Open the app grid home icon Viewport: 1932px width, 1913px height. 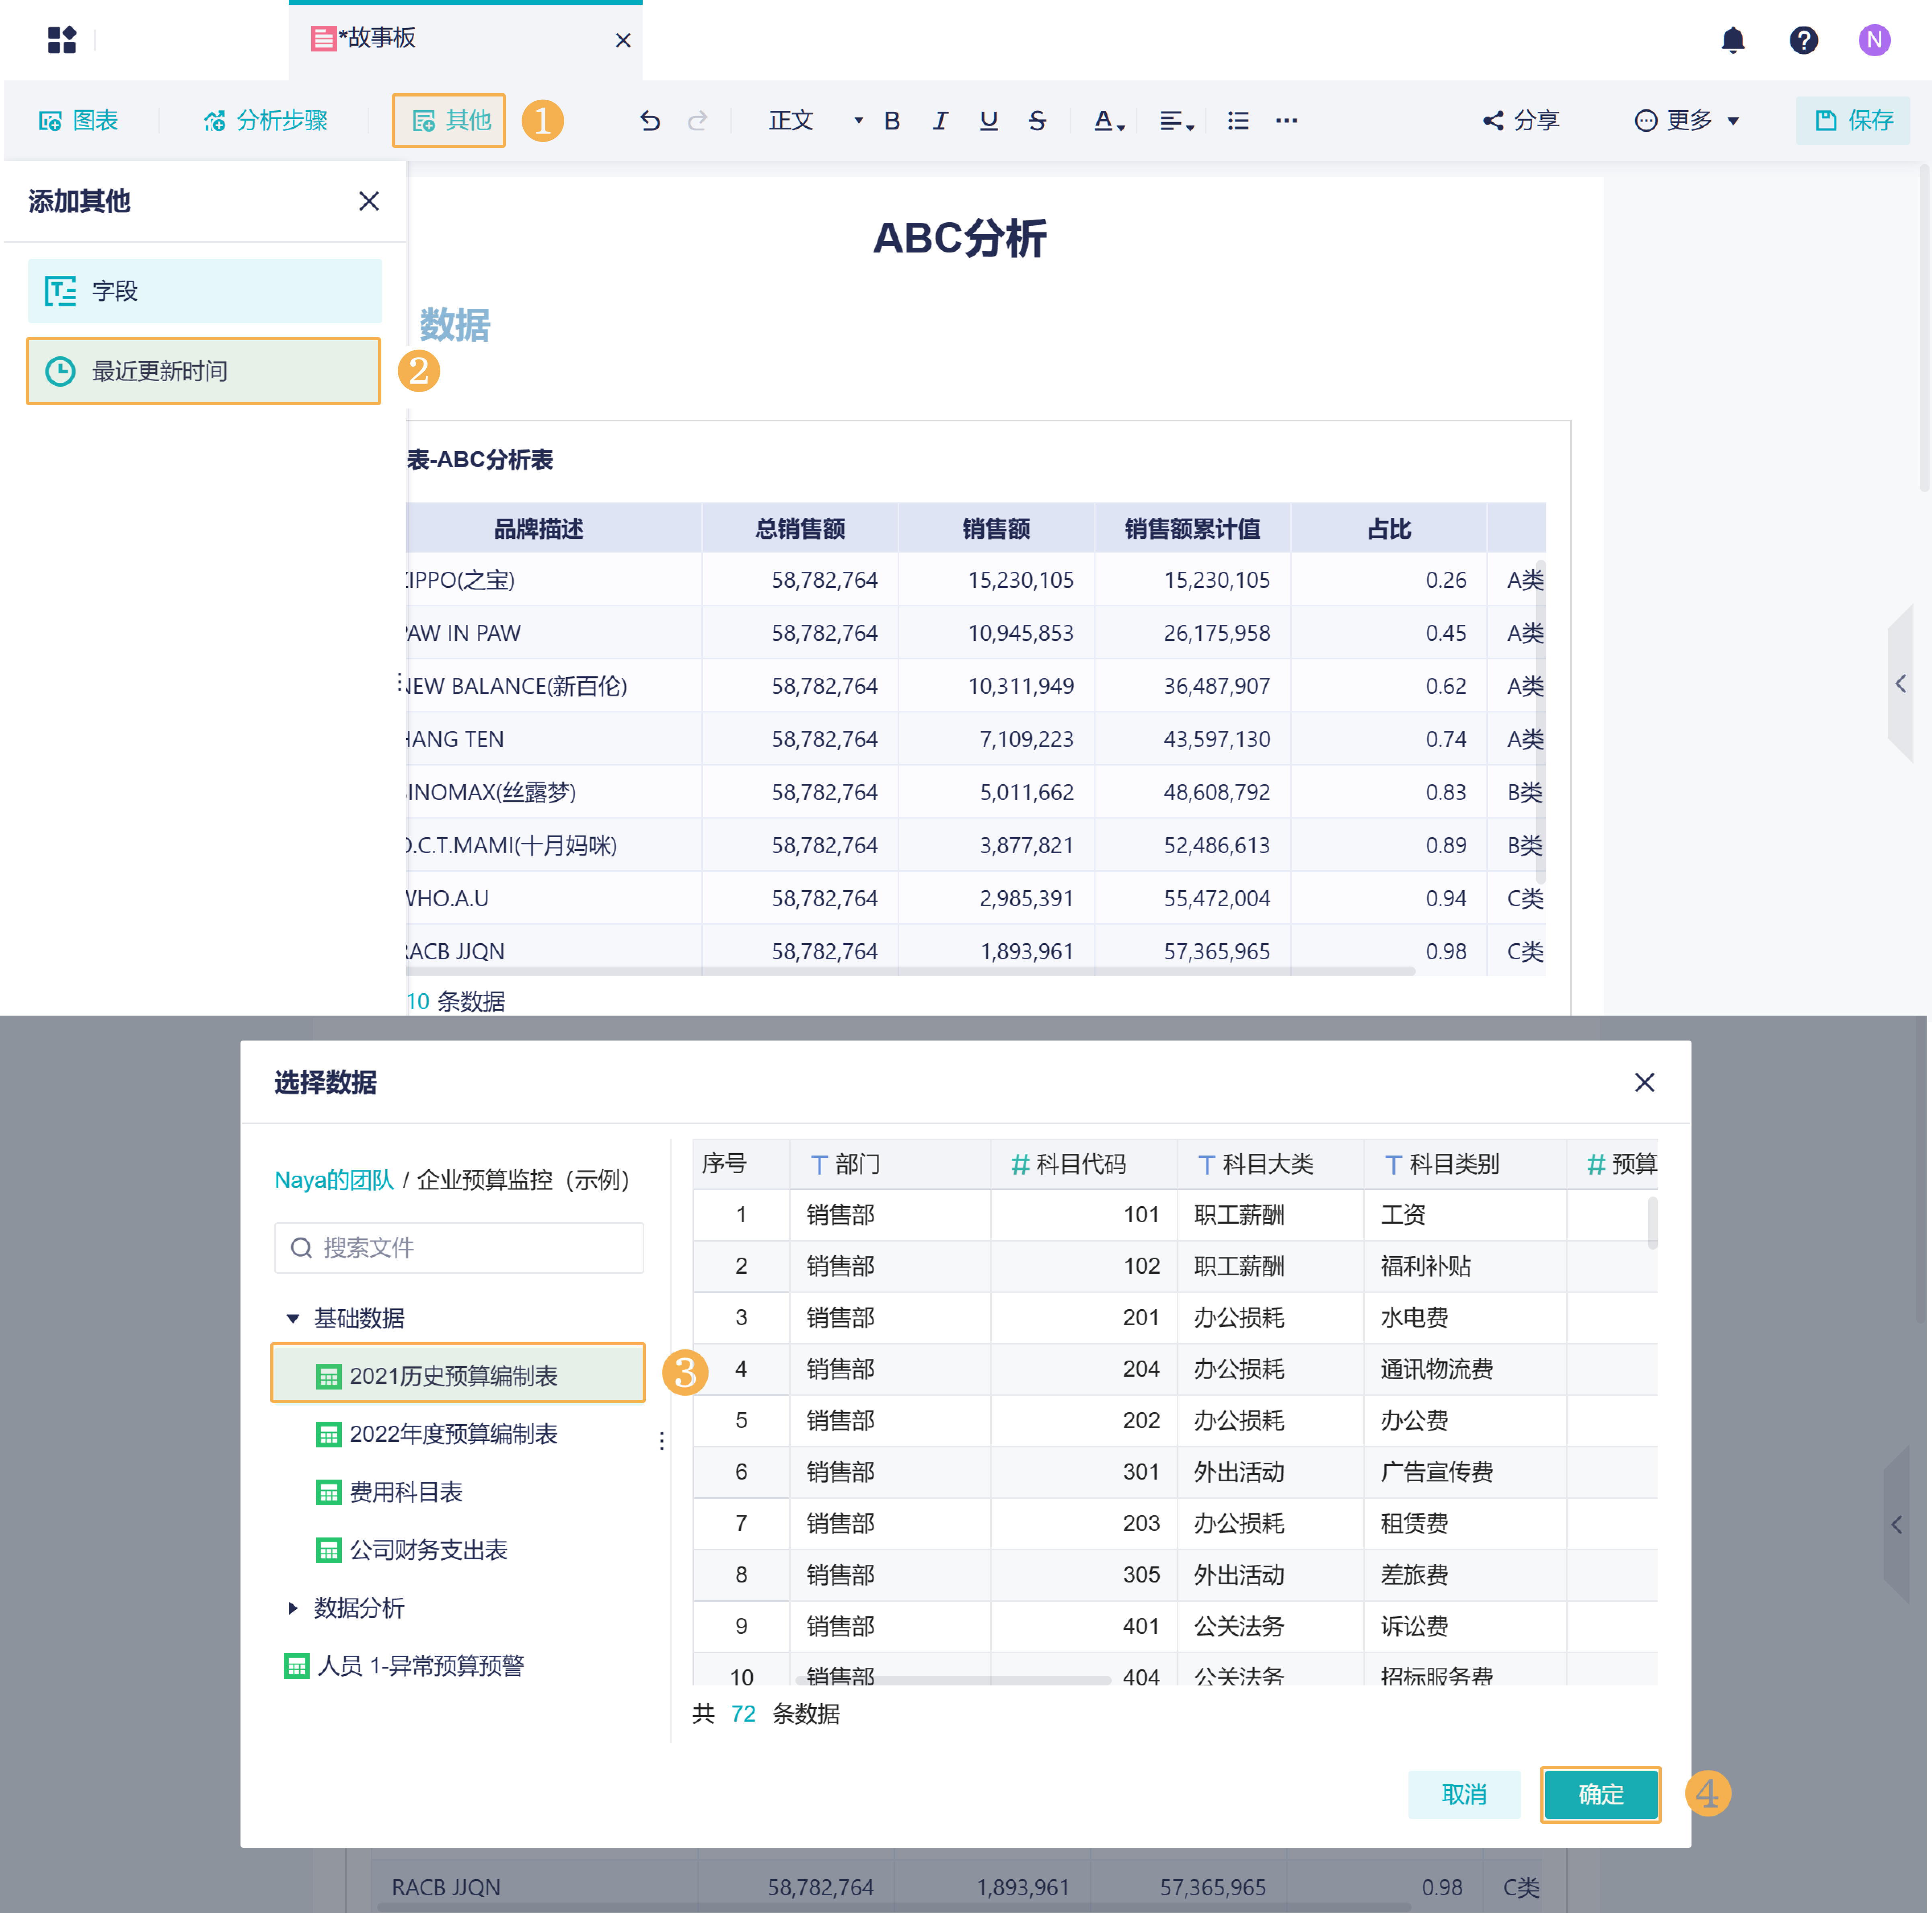point(62,40)
